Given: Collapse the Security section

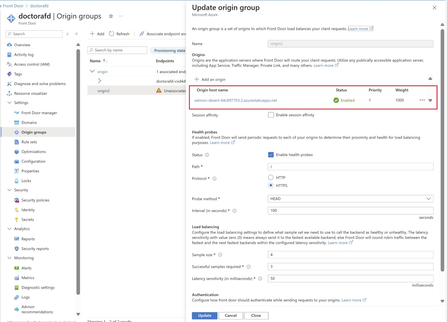Looking at the screenshot, I should [10, 190].
